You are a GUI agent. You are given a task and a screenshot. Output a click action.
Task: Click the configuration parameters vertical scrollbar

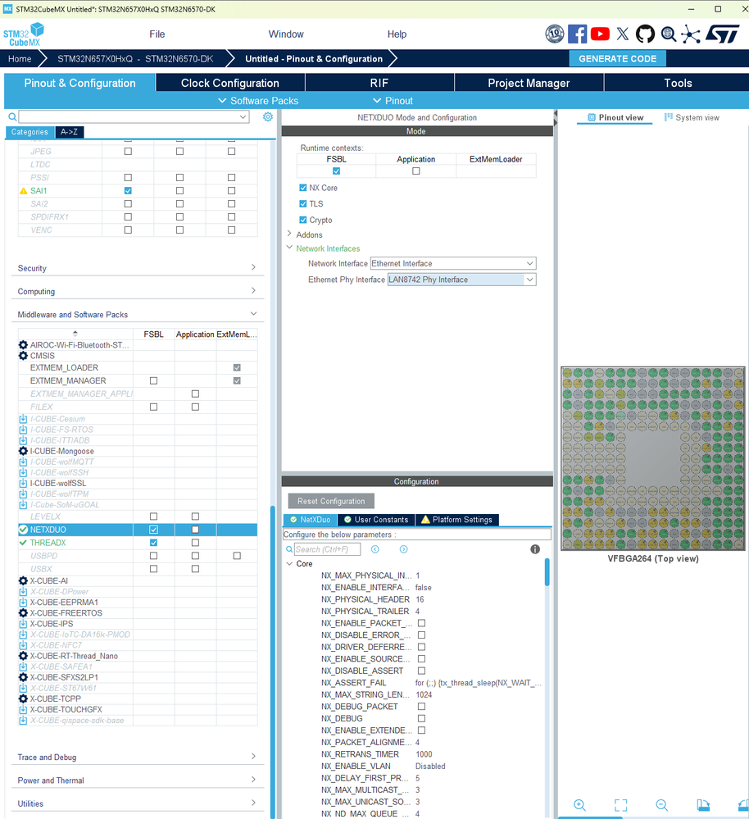[x=547, y=572]
